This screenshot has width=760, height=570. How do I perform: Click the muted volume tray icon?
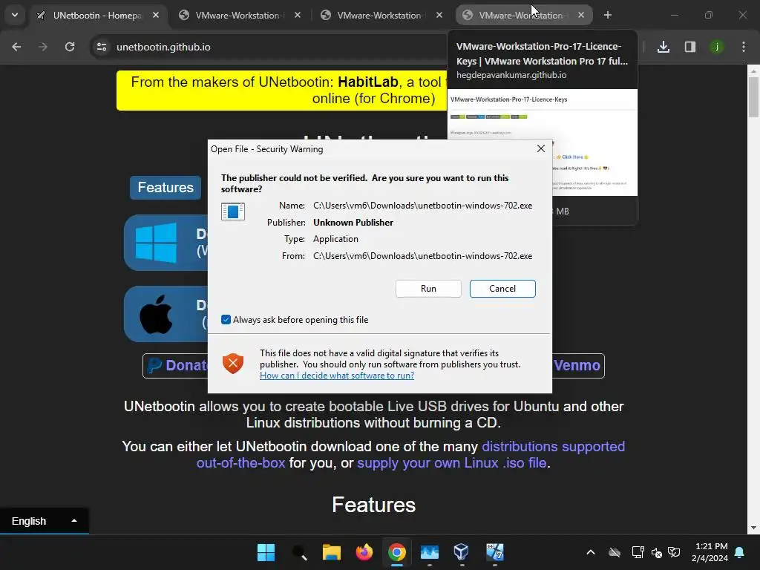point(657,552)
